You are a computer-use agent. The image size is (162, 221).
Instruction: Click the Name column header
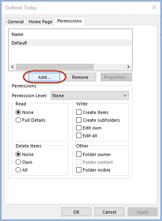coord(17,34)
